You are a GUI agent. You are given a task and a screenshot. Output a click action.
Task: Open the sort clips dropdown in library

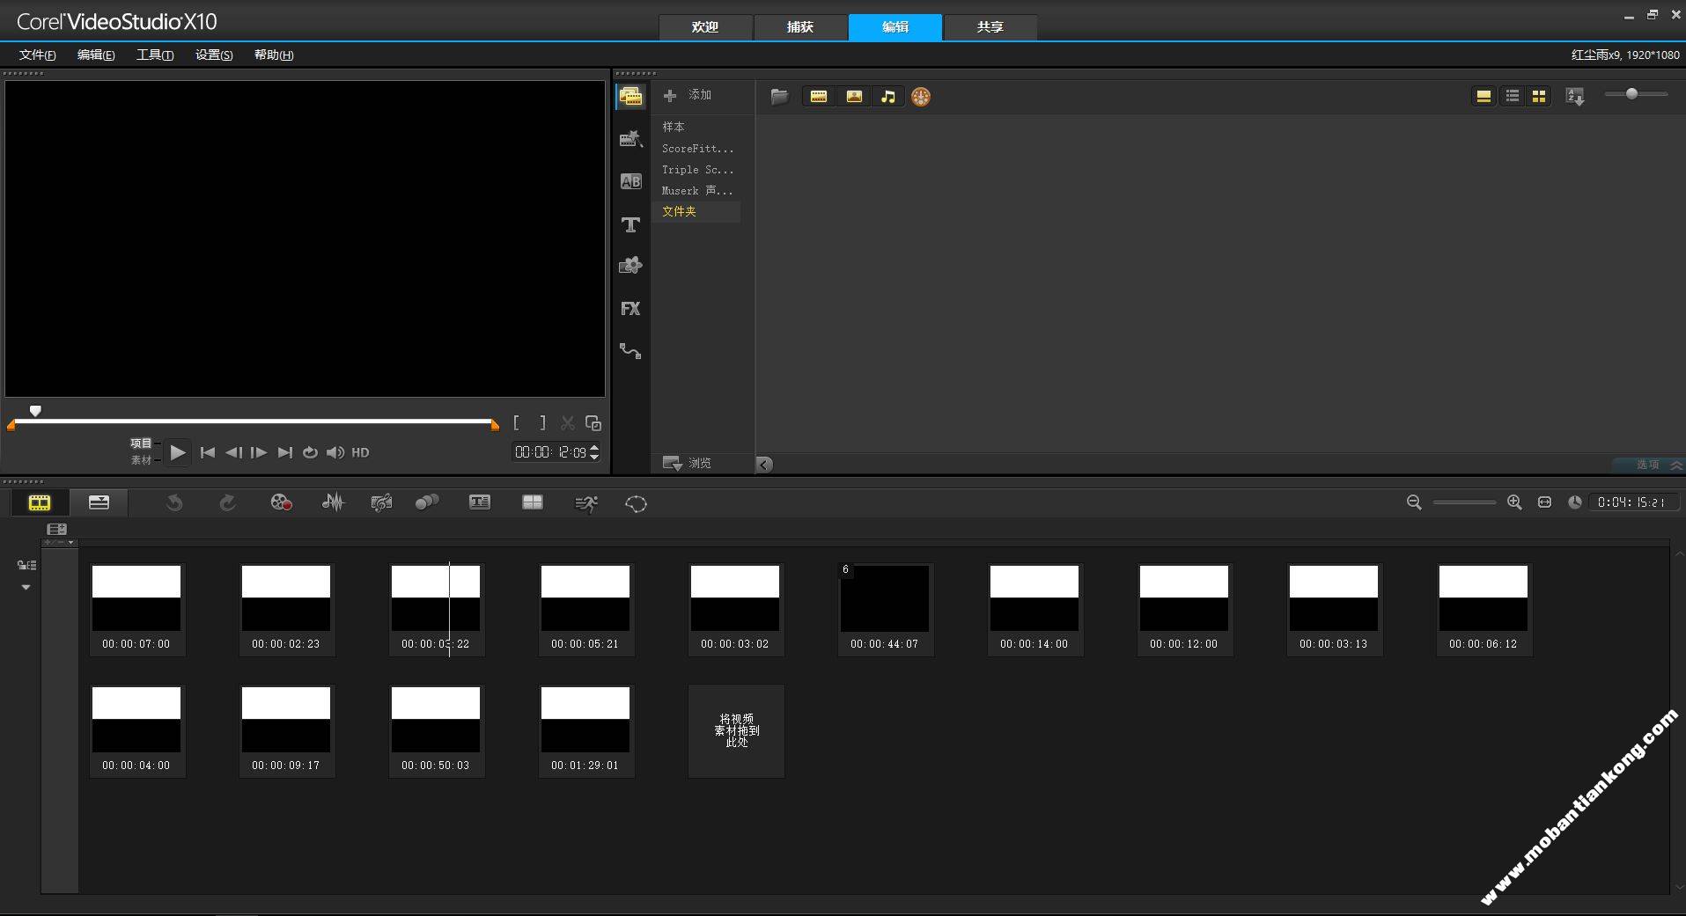[1575, 96]
